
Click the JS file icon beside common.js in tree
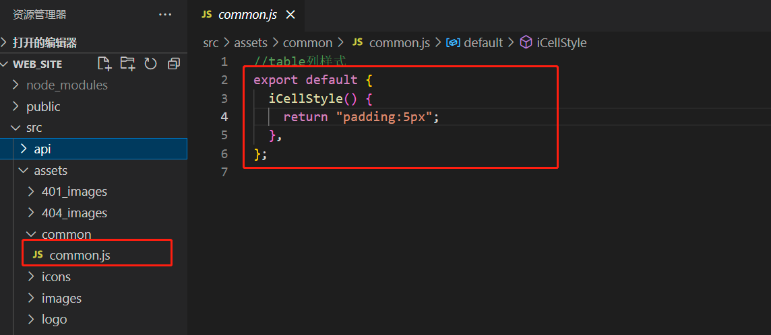(x=38, y=255)
